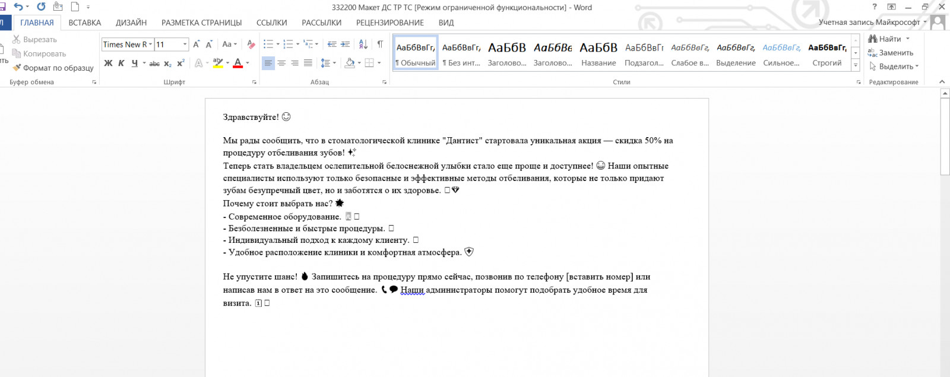The height and width of the screenshot is (377, 950).
Task: Click the touch/mouse mode icon
Action: pyautogui.click(x=58, y=7)
